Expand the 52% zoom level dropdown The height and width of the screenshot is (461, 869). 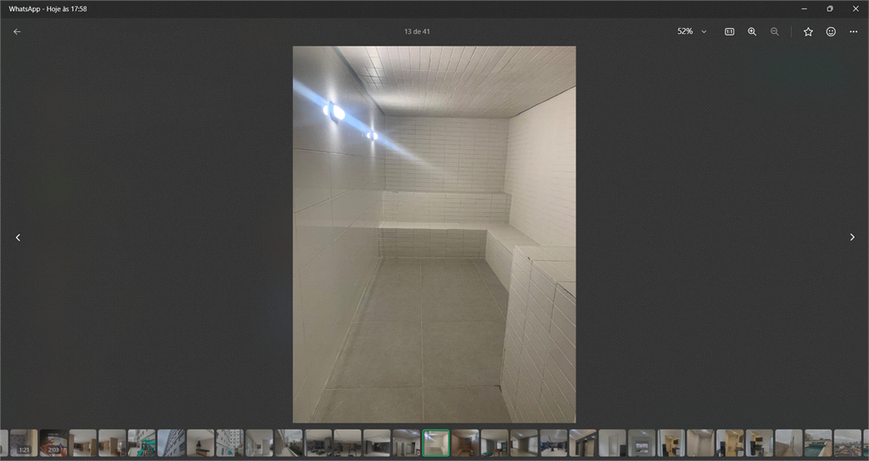pyautogui.click(x=704, y=31)
